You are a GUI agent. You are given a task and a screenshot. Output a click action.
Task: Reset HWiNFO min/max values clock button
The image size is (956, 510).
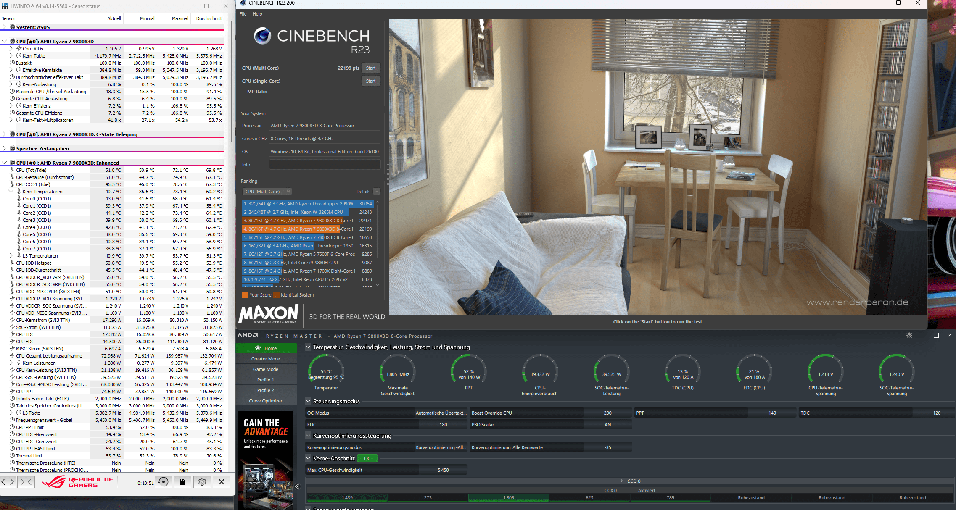pos(163,482)
